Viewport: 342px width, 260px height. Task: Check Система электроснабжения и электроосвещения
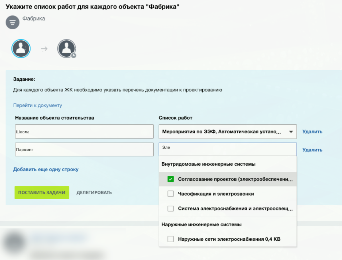pyautogui.click(x=170, y=208)
